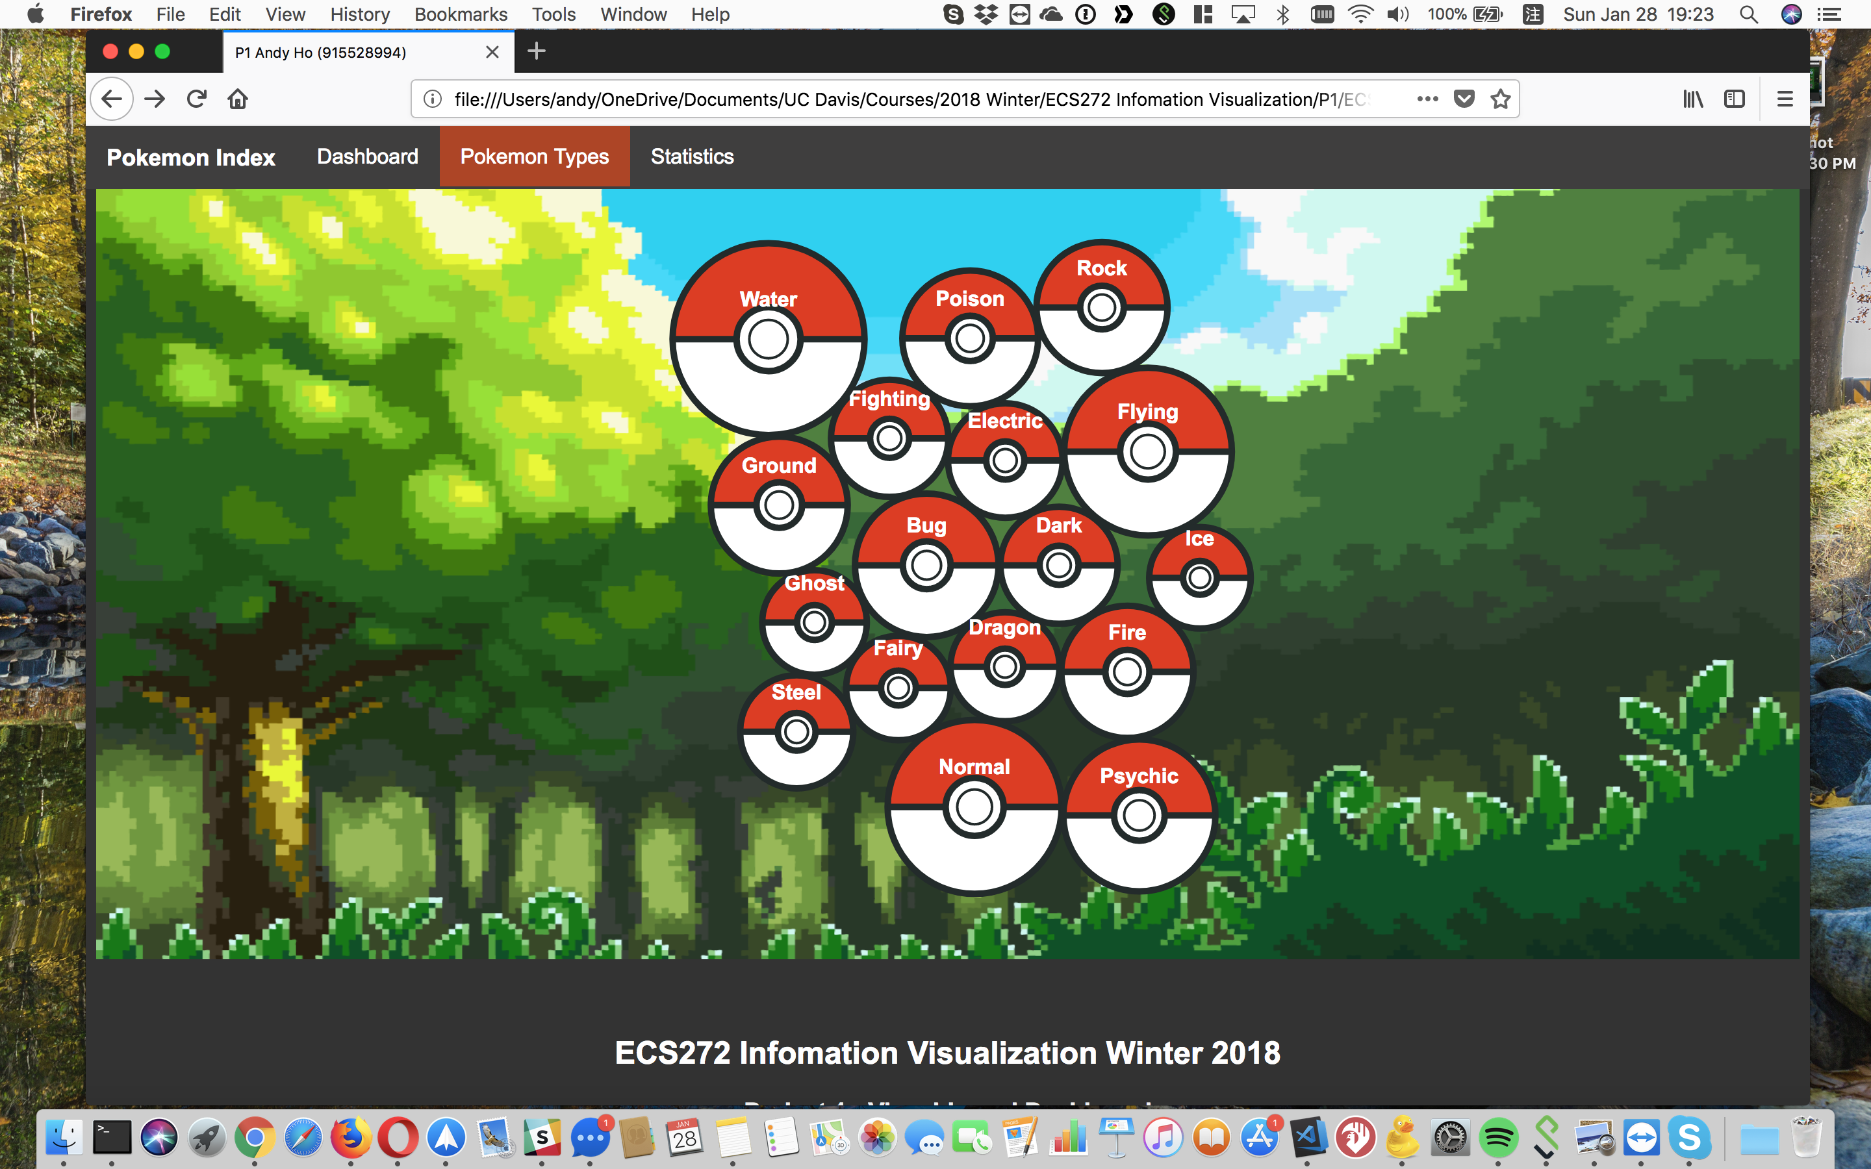
Task: Click the Bluetooth menu bar icon
Action: coord(1282,14)
